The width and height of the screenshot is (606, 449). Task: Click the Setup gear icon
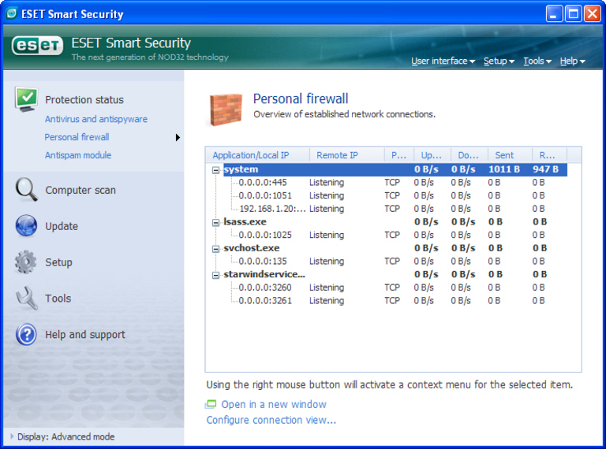(x=25, y=262)
